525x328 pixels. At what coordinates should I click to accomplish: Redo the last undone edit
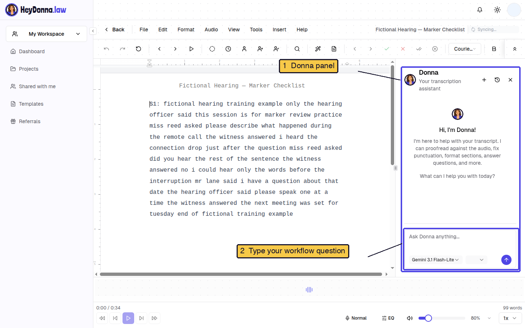pos(122,49)
